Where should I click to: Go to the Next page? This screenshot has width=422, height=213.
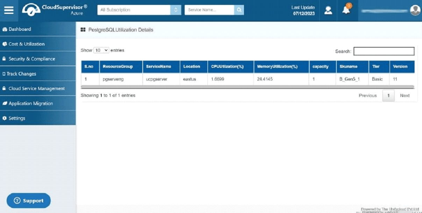[x=405, y=96]
